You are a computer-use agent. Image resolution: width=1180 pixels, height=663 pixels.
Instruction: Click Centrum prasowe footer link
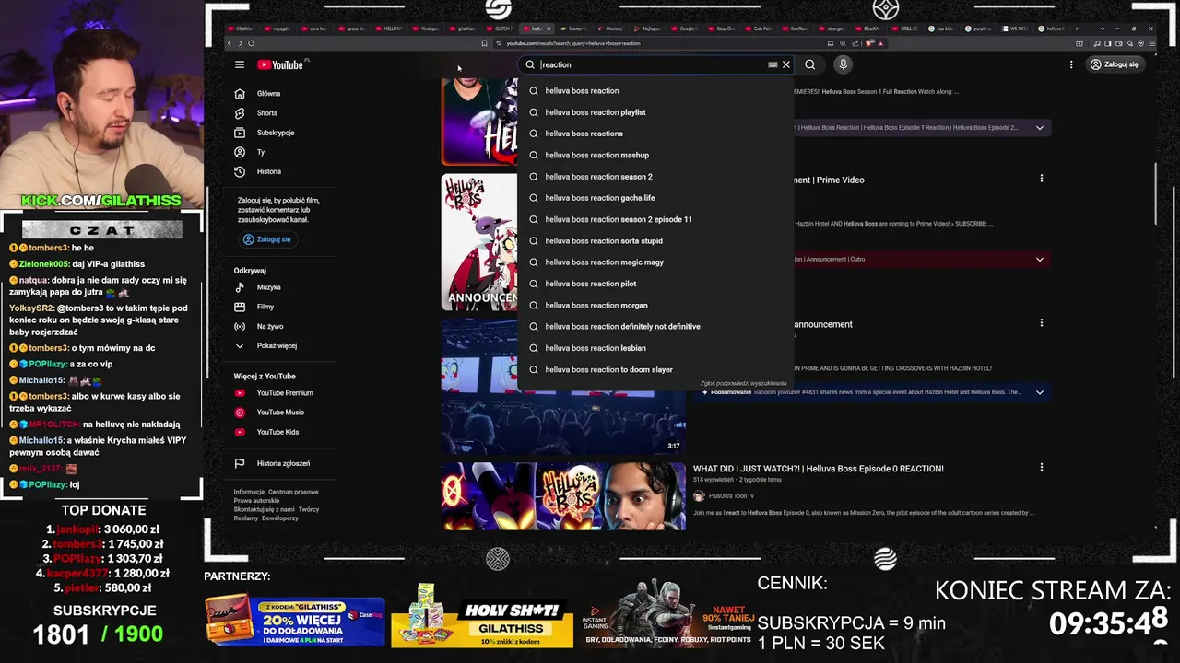pyautogui.click(x=293, y=492)
